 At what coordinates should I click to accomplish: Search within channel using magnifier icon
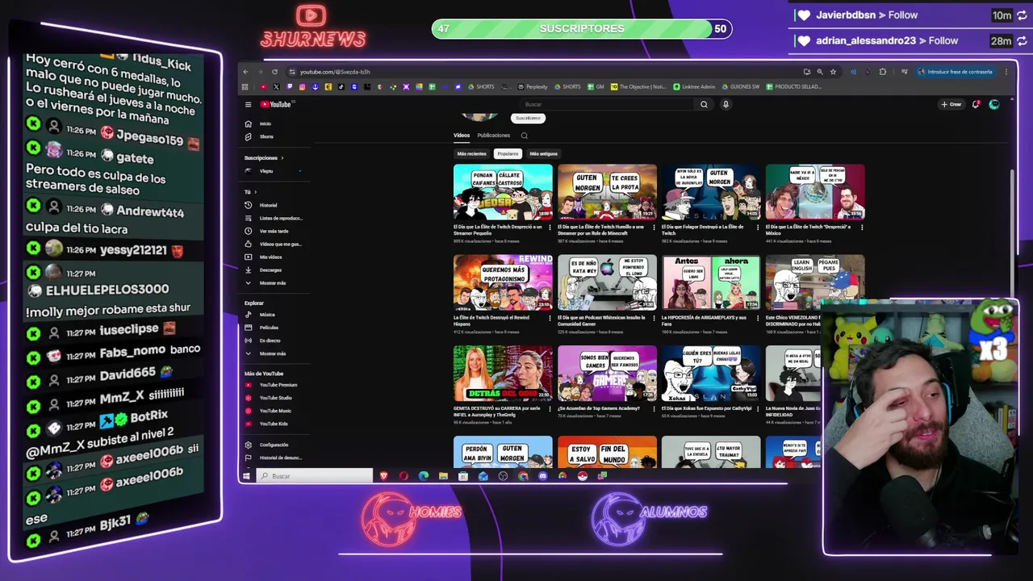pyautogui.click(x=525, y=136)
